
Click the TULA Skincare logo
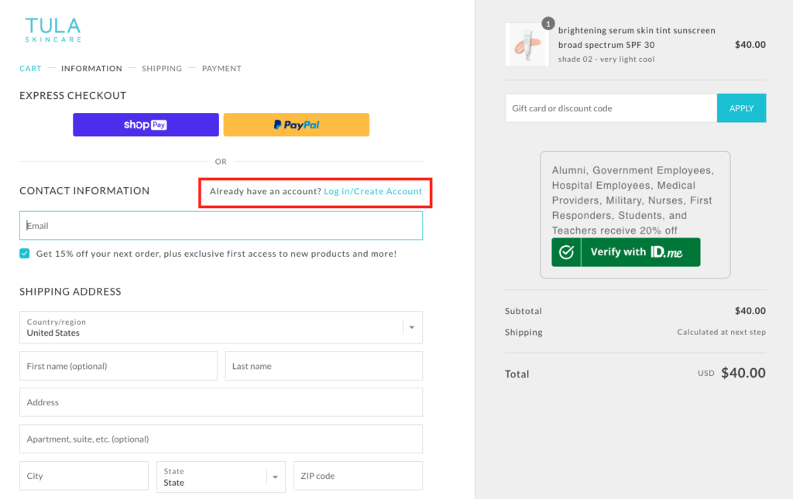(52, 29)
